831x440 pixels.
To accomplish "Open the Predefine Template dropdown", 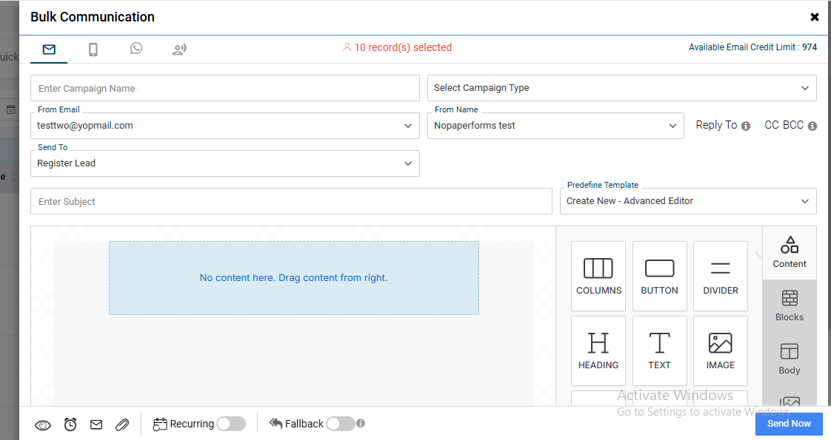I will [687, 201].
